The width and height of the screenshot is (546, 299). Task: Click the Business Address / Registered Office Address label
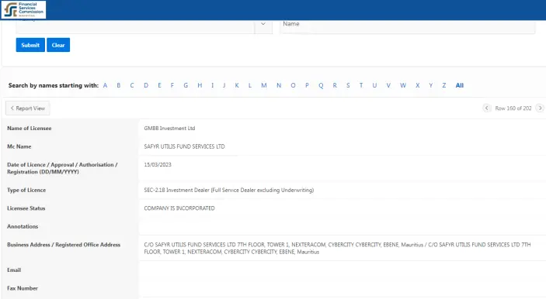(64, 245)
